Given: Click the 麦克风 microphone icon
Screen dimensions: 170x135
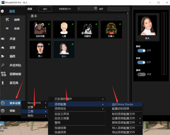Looking at the screenshot, I should click(x=3, y=83).
